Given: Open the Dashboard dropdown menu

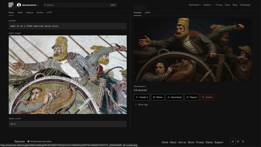Looking at the screenshot, I should (195, 5).
